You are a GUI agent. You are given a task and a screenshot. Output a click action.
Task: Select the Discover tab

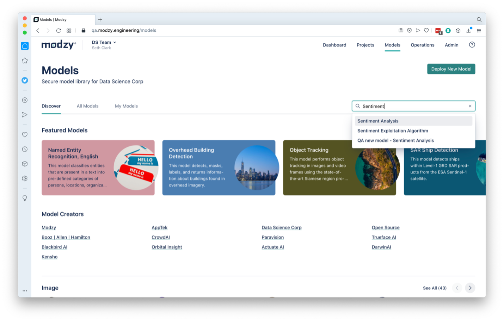pyautogui.click(x=51, y=106)
